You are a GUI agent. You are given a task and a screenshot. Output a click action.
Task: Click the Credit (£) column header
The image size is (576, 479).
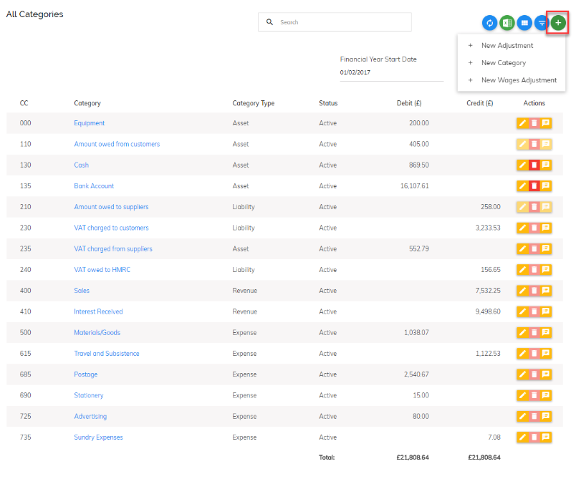480,103
